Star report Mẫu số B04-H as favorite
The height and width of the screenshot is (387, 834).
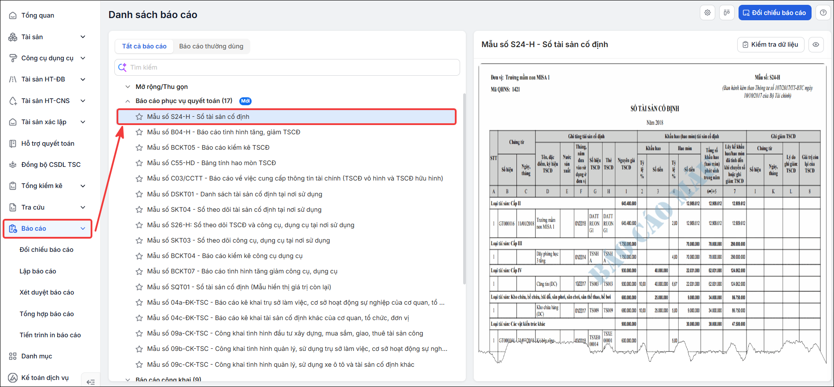(139, 132)
